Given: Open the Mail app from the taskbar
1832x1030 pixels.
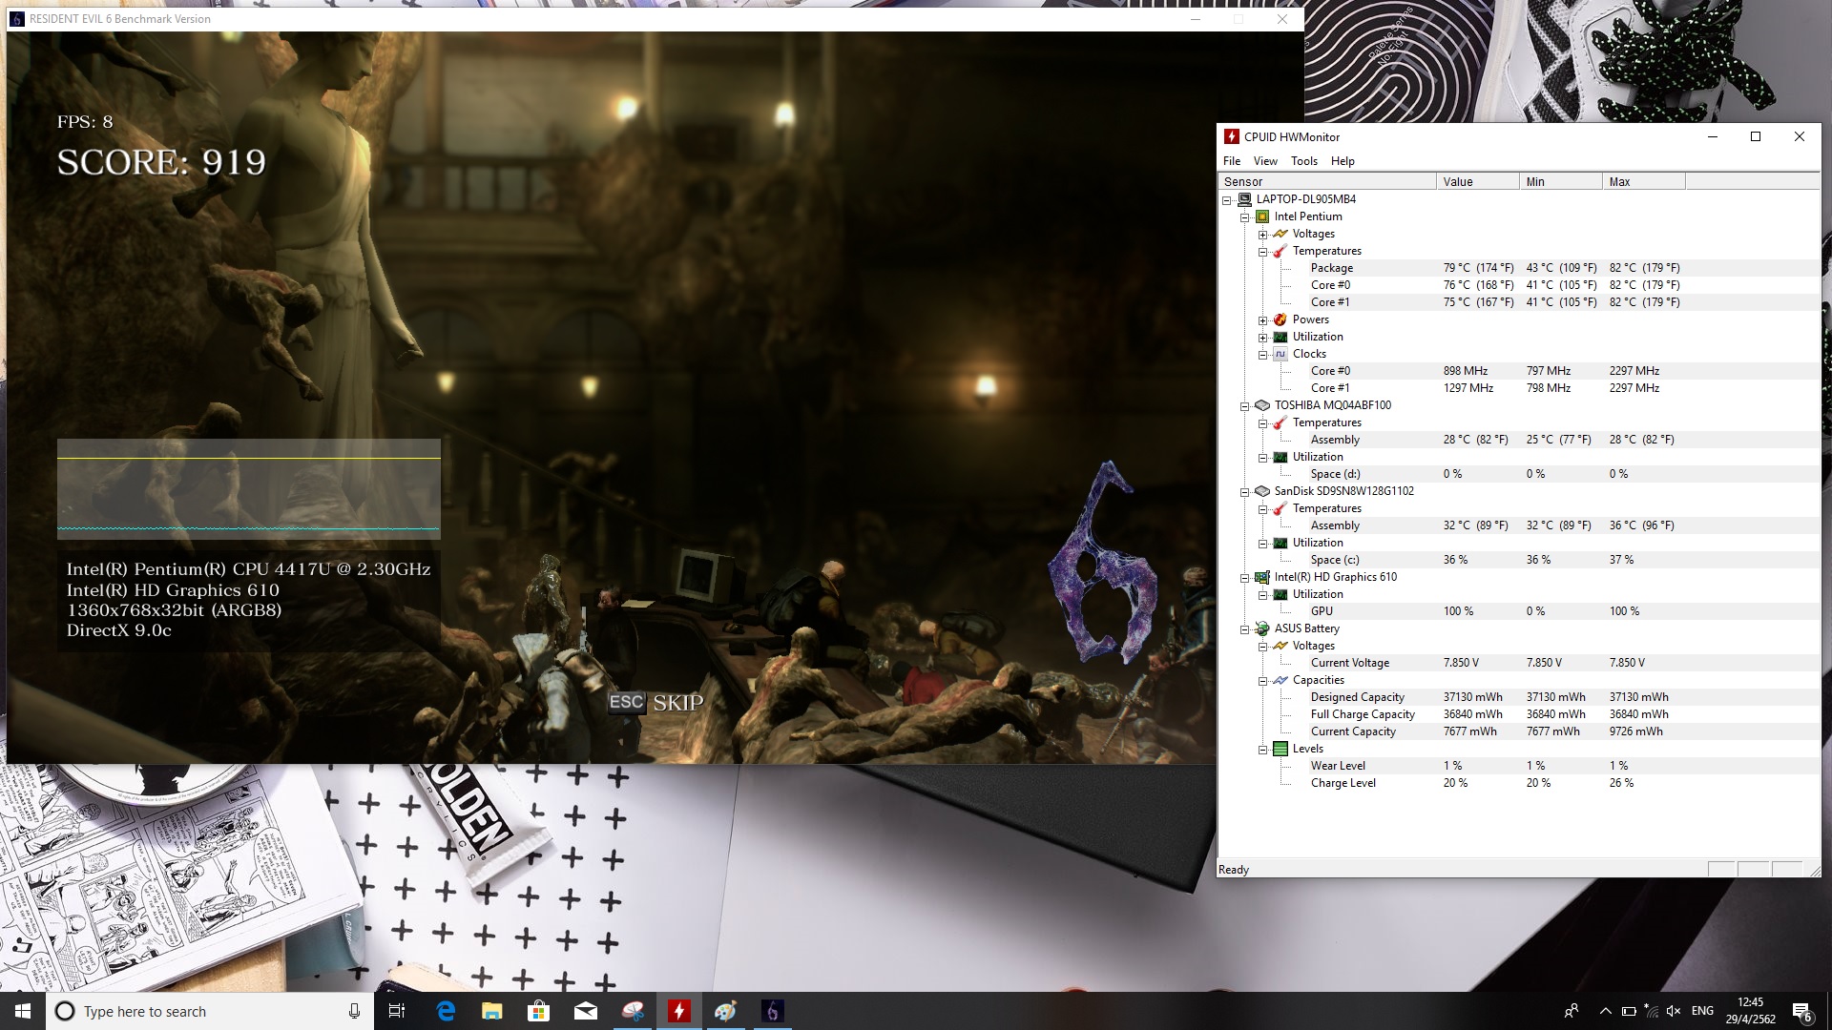Looking at the screenshot, I should click(586, 1011).
